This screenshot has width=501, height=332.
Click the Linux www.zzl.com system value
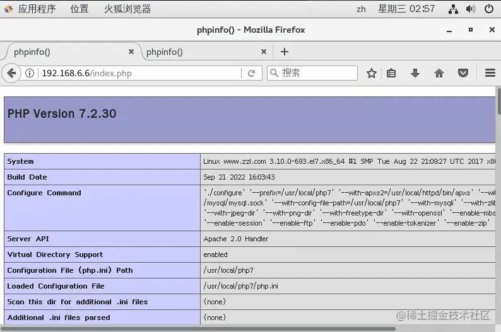click(349, 161)
